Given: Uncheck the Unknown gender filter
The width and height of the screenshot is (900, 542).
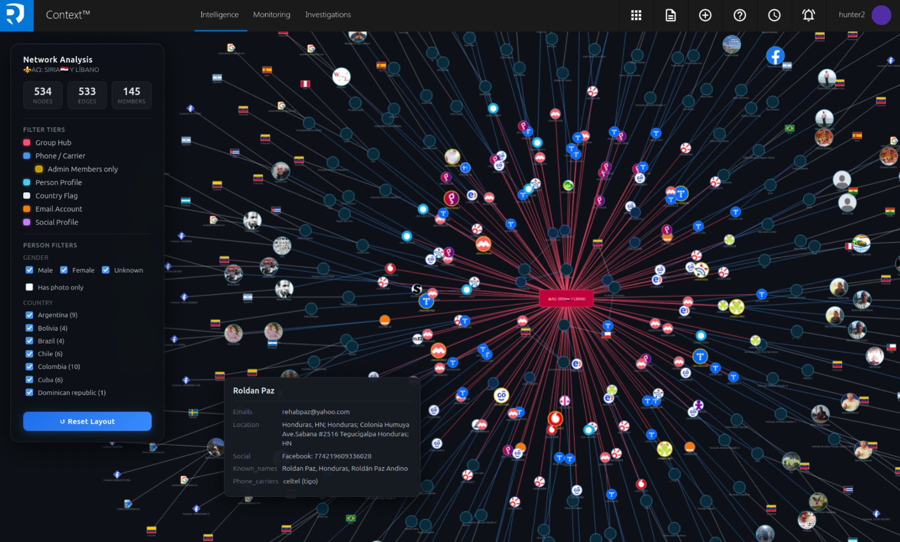Looking at the screenshot, I should tap(105, 270).
